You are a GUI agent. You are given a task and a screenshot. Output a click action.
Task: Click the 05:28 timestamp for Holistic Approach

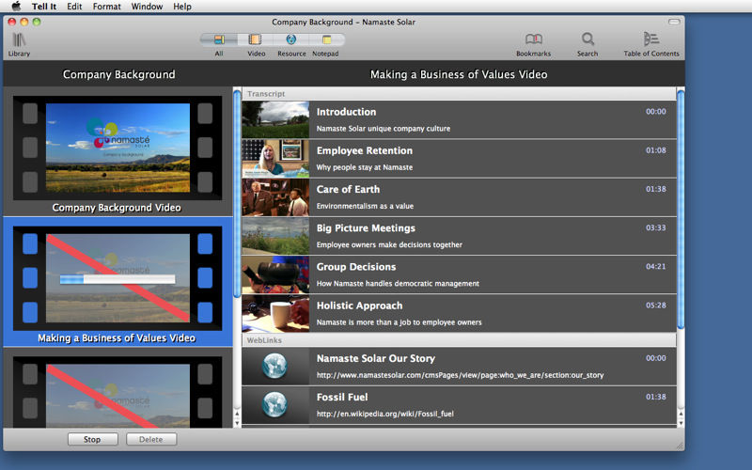655,305
